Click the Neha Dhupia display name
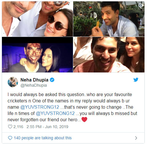The width and height of the screenshot is (149, 145). coord(34,80)
